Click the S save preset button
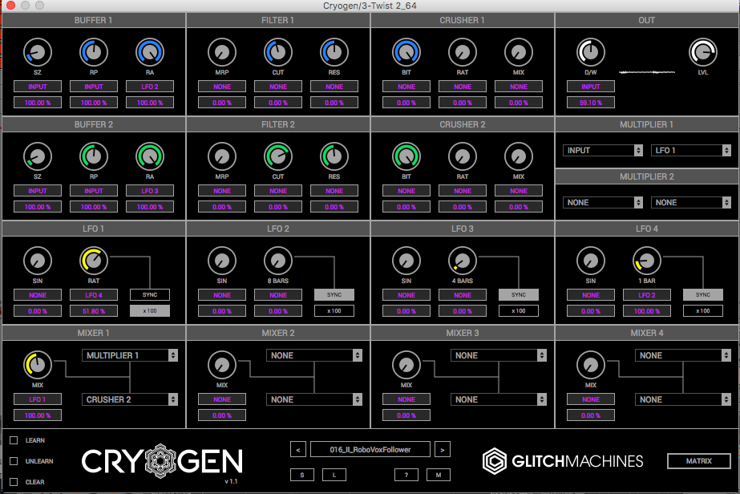Screen dimensions: 740x494 click(x=302, y=475)
